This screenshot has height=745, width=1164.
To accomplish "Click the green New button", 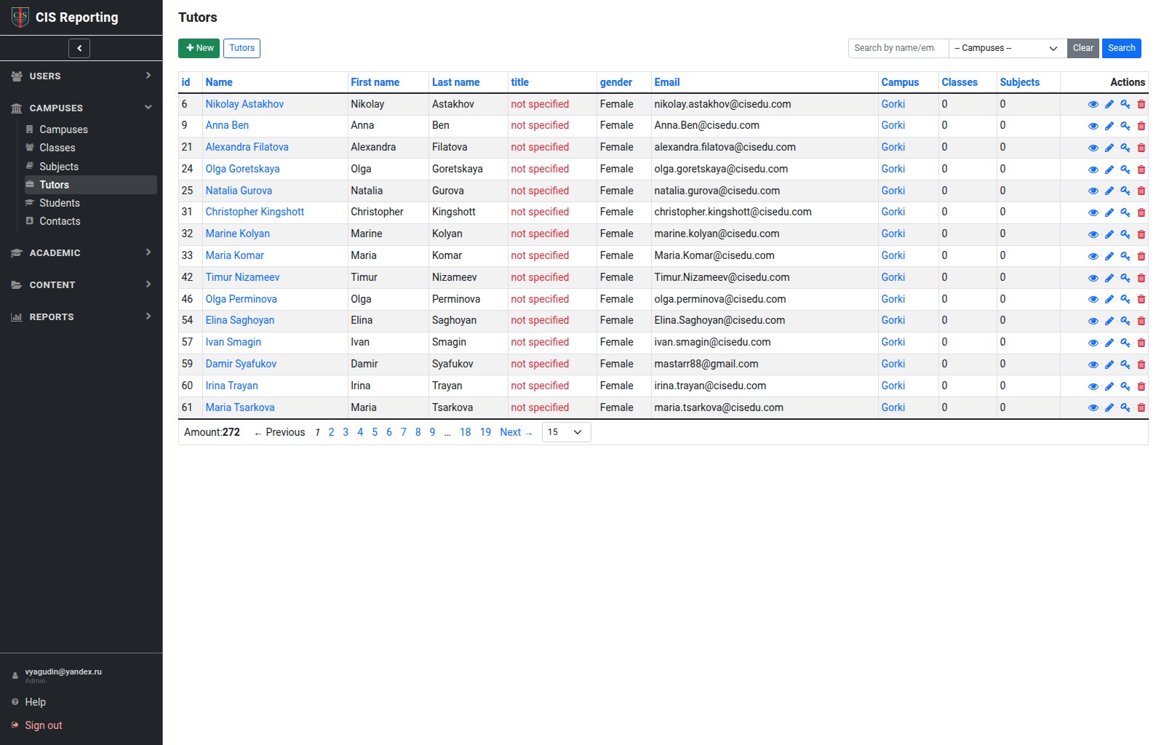I will click(x=199, y=48).
